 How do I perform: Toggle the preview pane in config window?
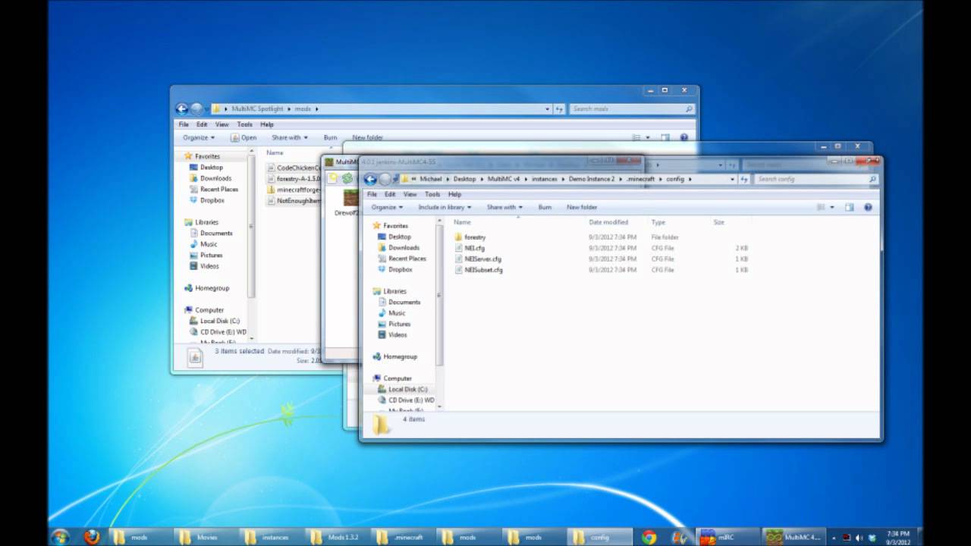click(x=849, y=207)
